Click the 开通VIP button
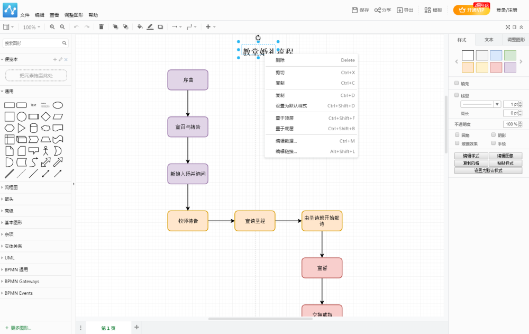 [472, 10]
